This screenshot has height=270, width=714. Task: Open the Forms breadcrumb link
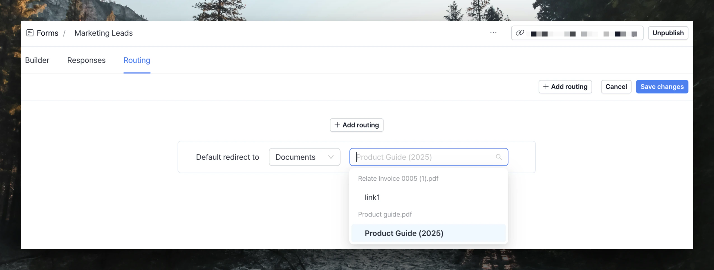(x=47, y=33)
